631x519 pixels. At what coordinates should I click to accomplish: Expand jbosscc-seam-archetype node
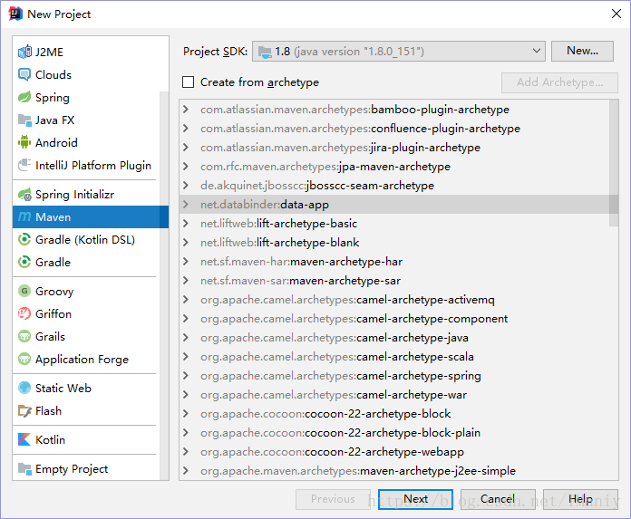[x=186, y=186]
